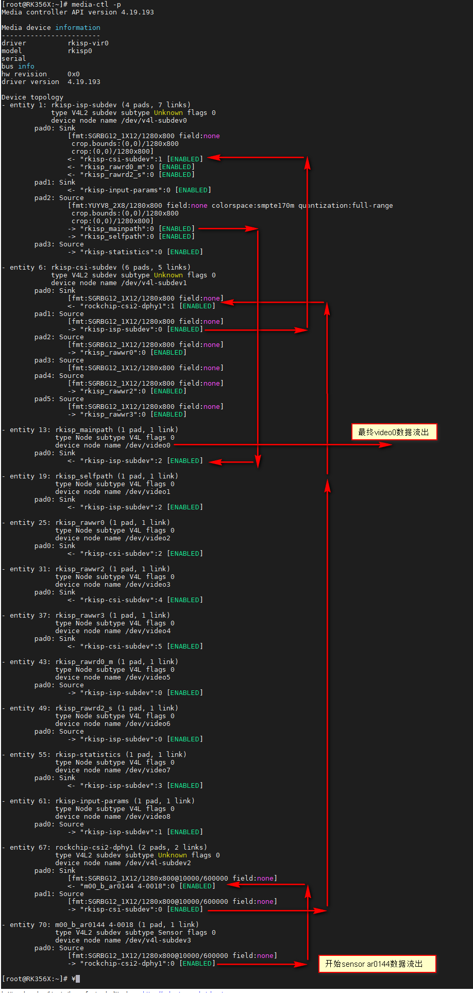This screenshot has width=473, height=993.
Task: Select device node '/dev/video7'
Action: [x=148, y=770]
